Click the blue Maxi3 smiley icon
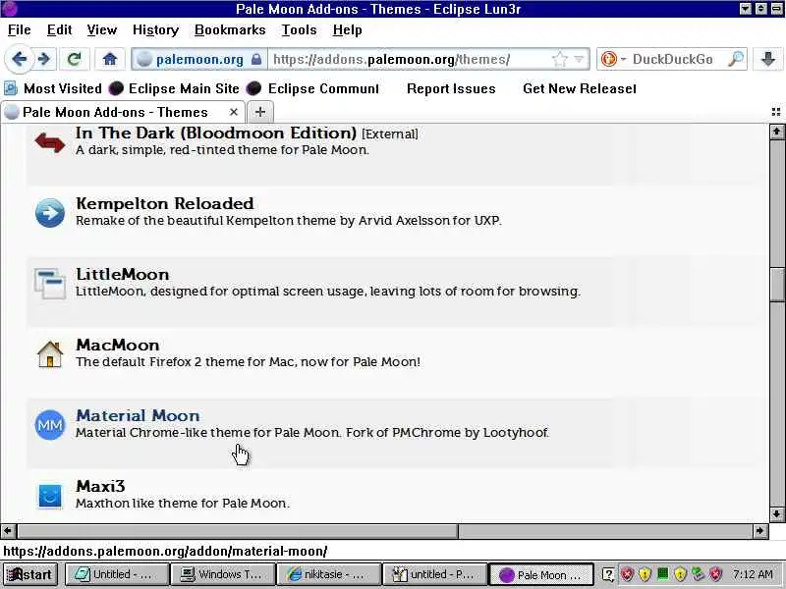Screen dimensions: 786x589 (50, 496)
